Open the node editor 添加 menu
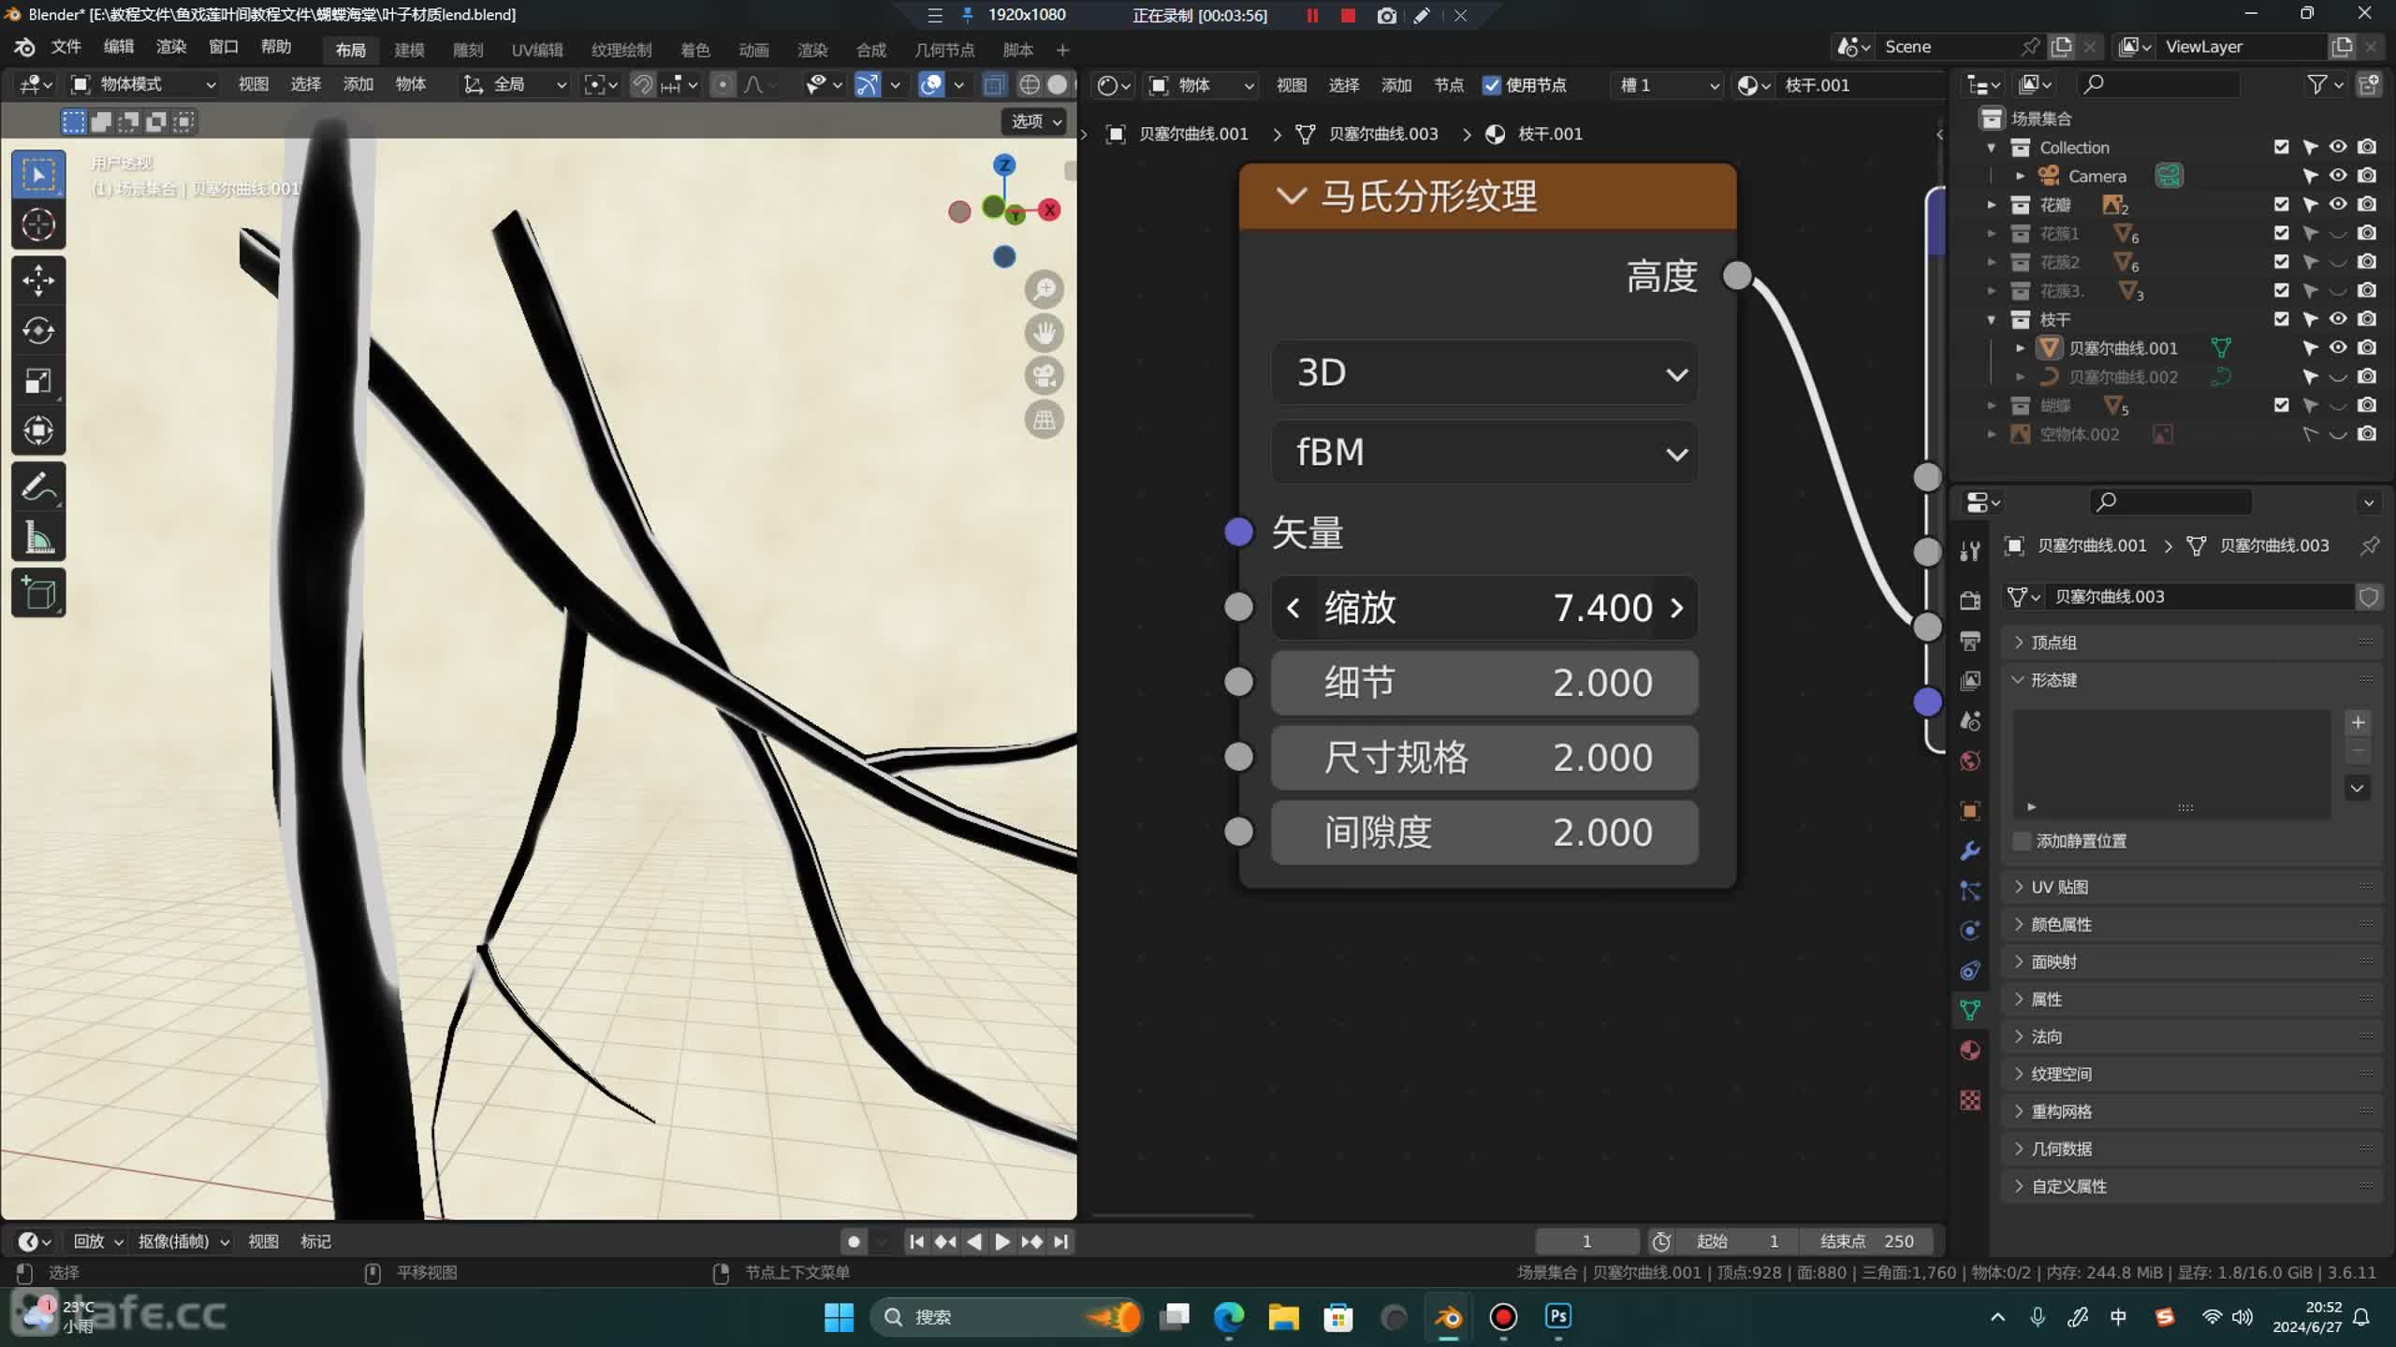Viewport: 2396px width, 1347px height. click(x=1395, y=85)
